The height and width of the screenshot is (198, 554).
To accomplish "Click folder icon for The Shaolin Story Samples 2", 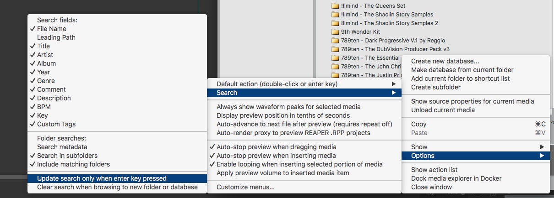I will [x=335, y=23].
